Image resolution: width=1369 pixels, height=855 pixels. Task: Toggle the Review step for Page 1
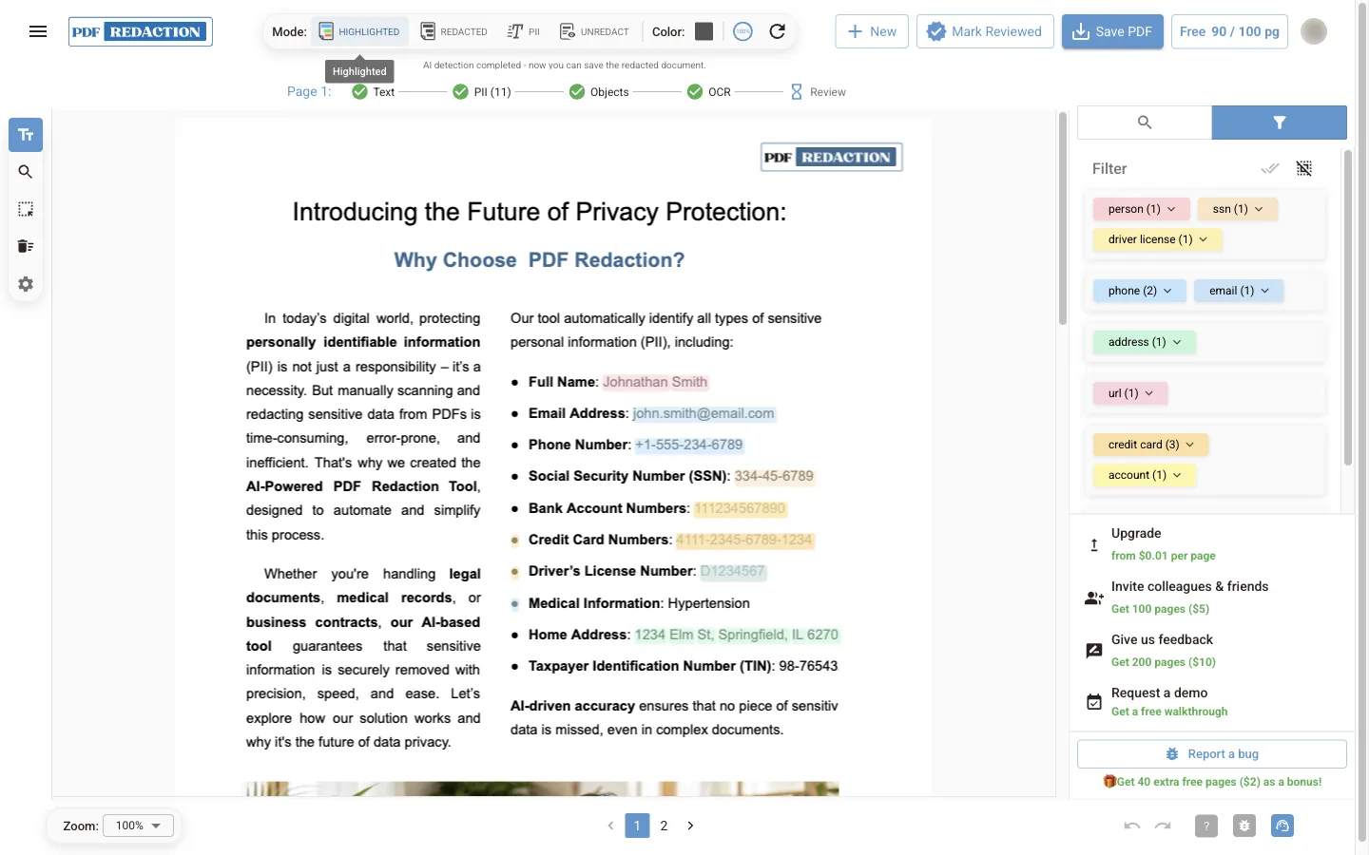point(818,92)
